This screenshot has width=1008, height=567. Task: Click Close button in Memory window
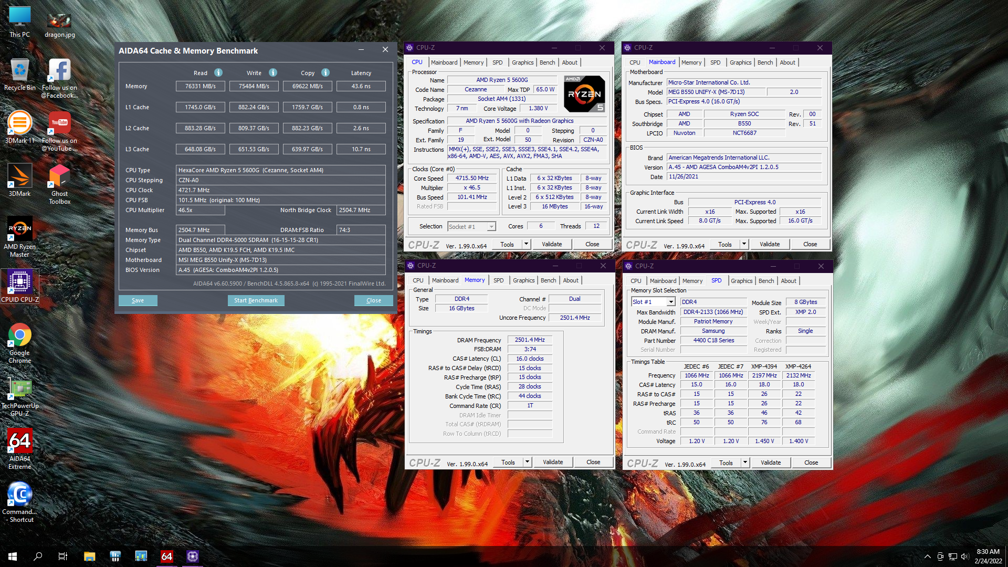pyautogui.click(x=593, y=462)
